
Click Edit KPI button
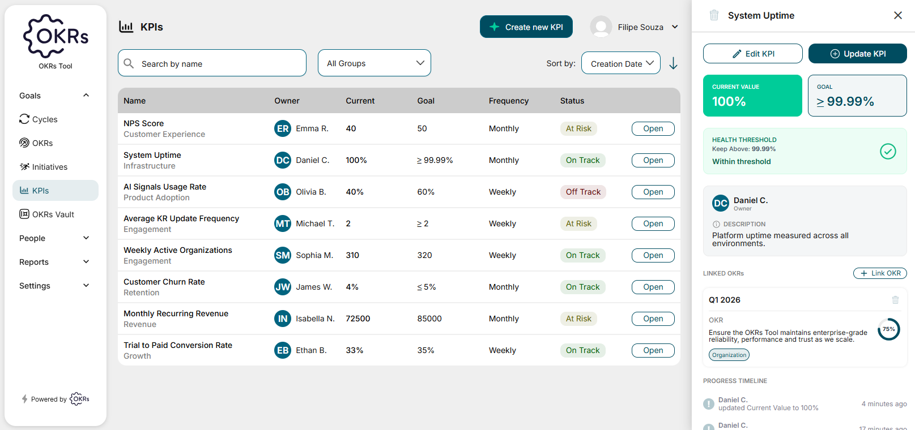[x=752, y=54]
